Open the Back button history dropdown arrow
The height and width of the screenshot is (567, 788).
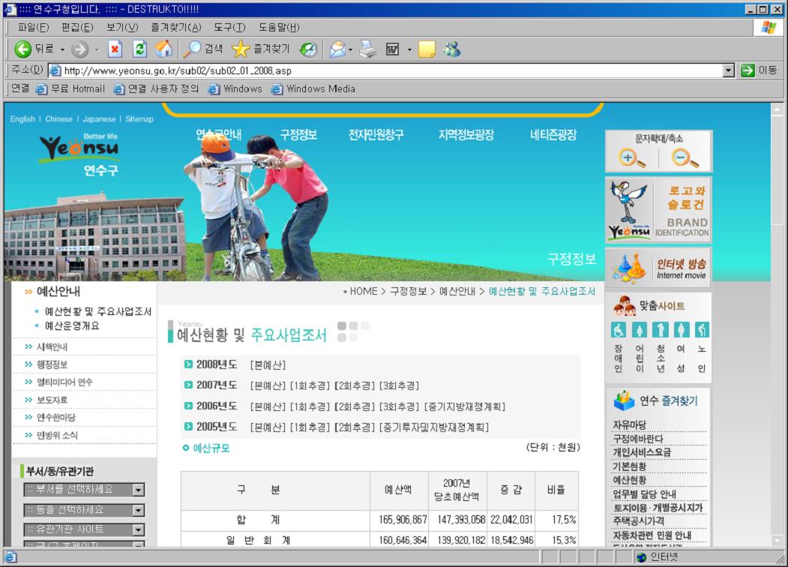coord(62,49)
